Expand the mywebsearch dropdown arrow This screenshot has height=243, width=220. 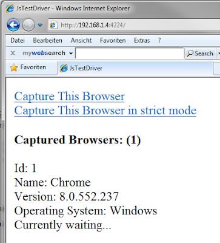(71, 53)
